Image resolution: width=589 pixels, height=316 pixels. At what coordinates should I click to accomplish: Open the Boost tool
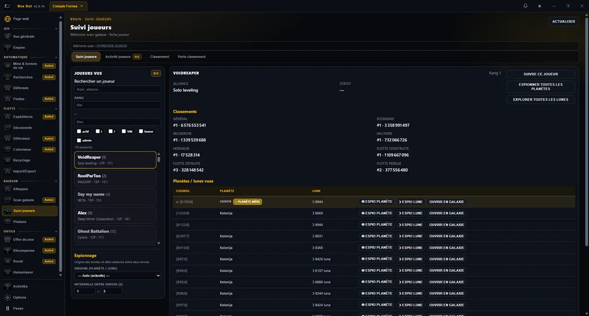(x=30, y=261)
